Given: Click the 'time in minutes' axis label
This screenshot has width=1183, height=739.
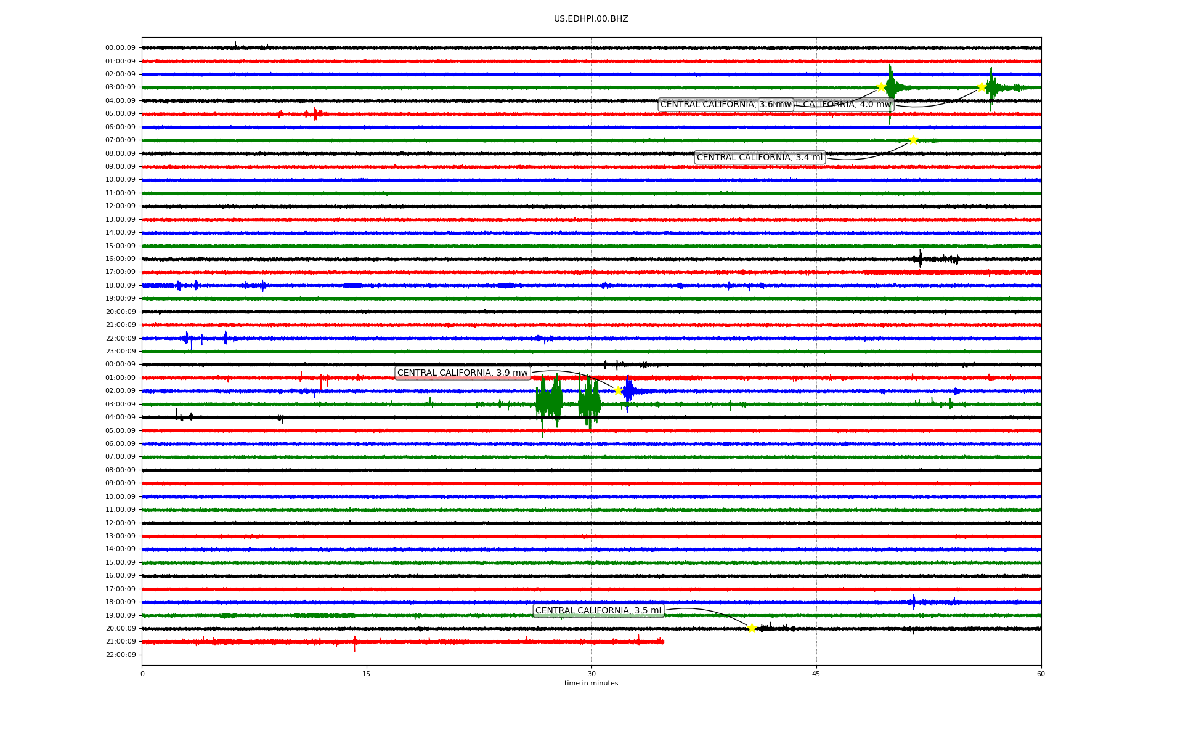Looking at the screenshot, I should 590,683.
